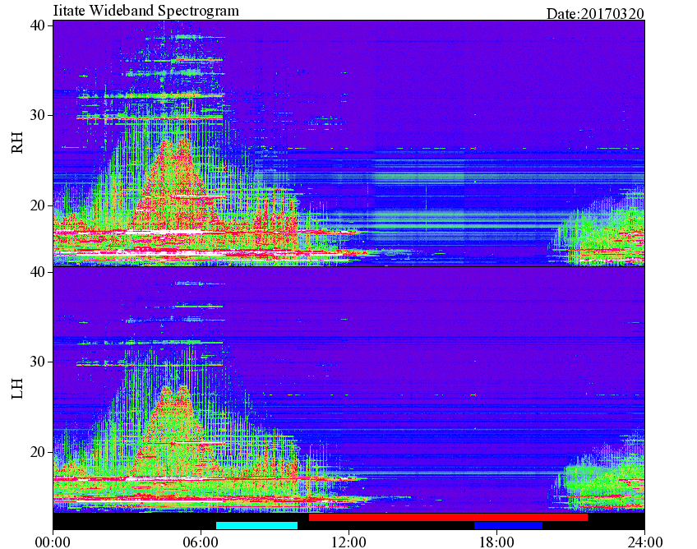Click the 30 tick on the LH axis

point(38,362)
